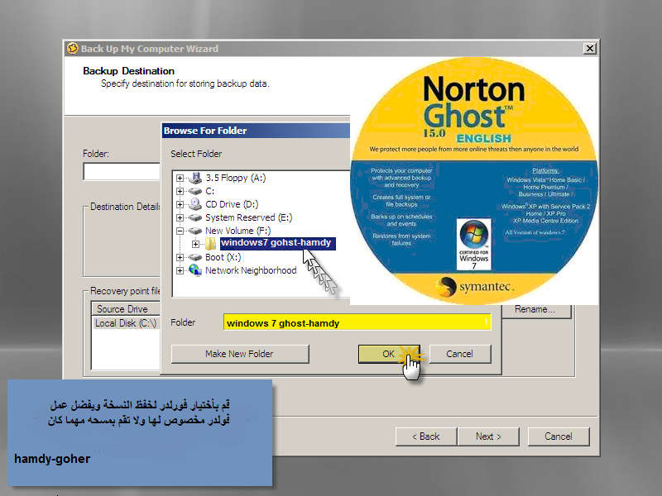Click the yellow Folder name field

click(357, 322)
